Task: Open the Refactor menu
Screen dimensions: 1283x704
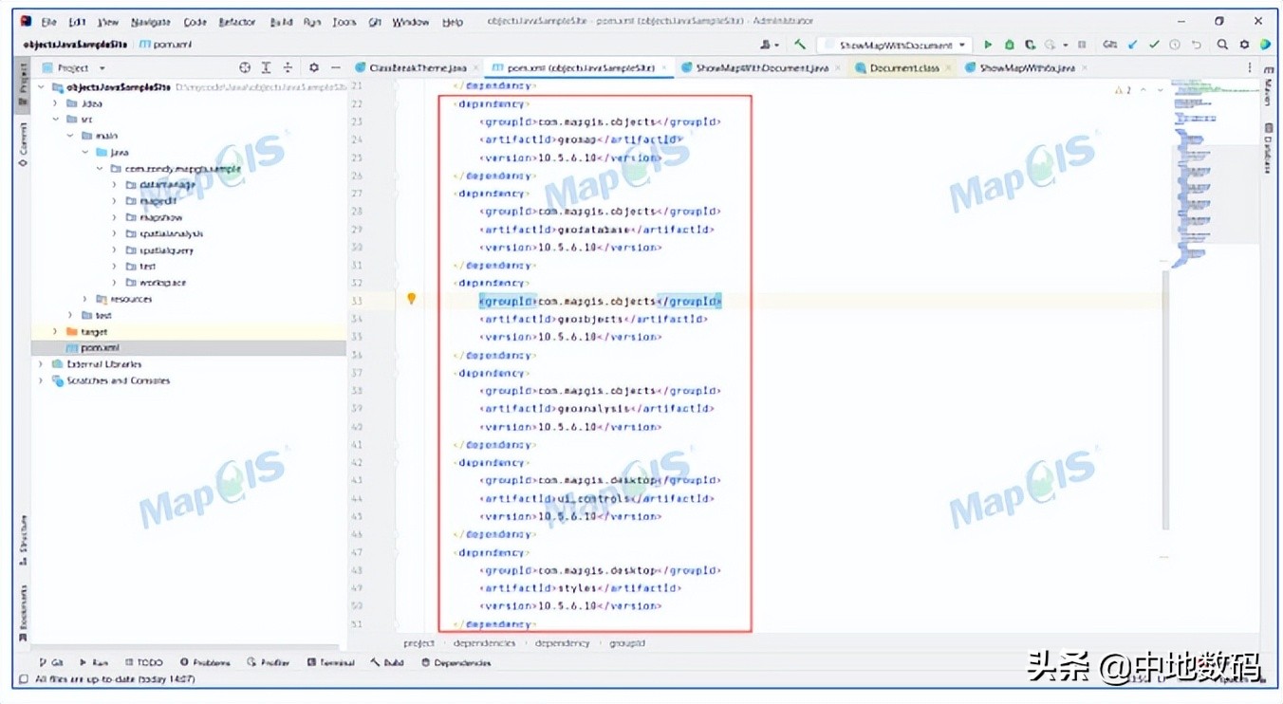Action: point(236,22)
